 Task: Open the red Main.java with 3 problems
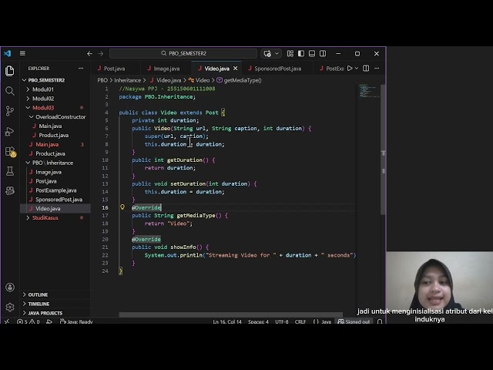(47, 144)
